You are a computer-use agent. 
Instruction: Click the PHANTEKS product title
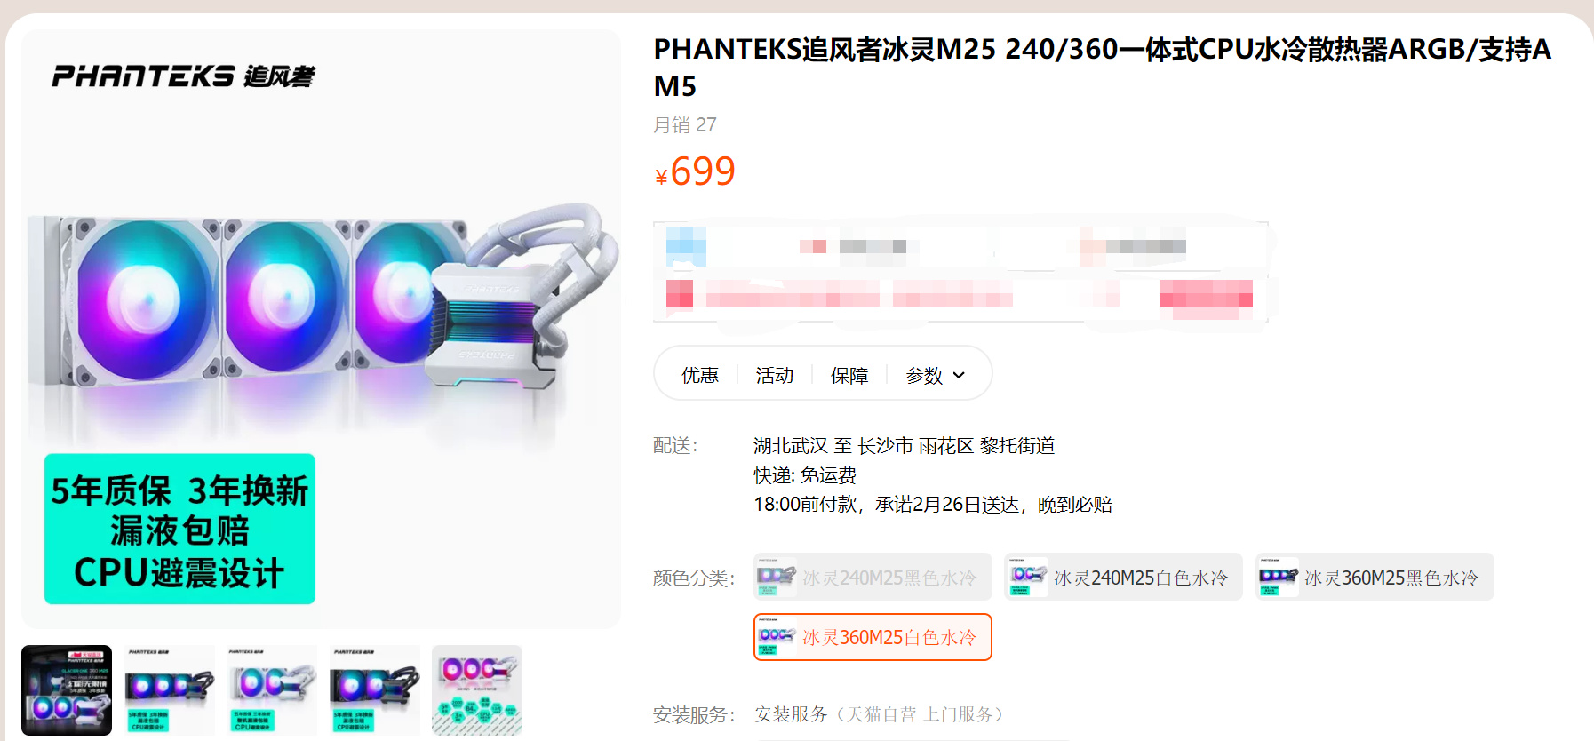click(x=1103, y=67)
